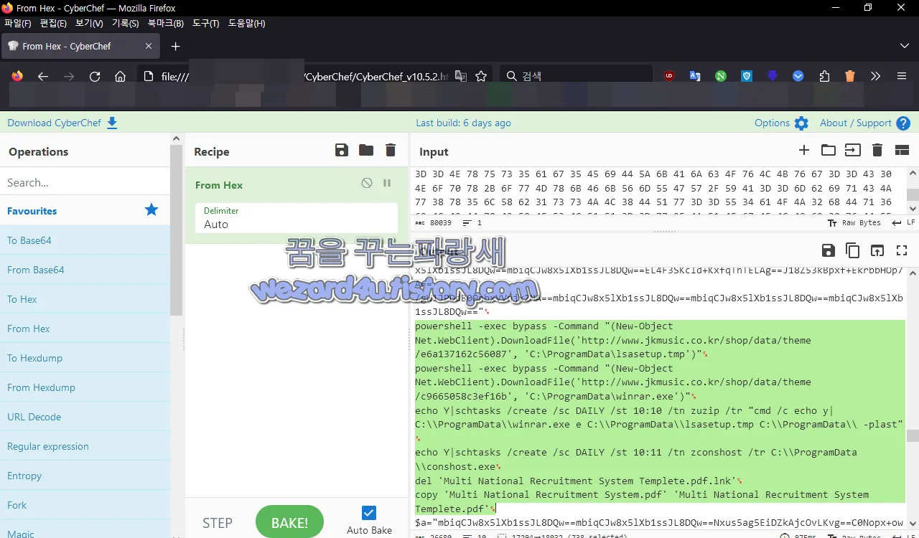Open the uBlock Origin extension
This screenshot has height=538, width=919.
pos(669,76)
